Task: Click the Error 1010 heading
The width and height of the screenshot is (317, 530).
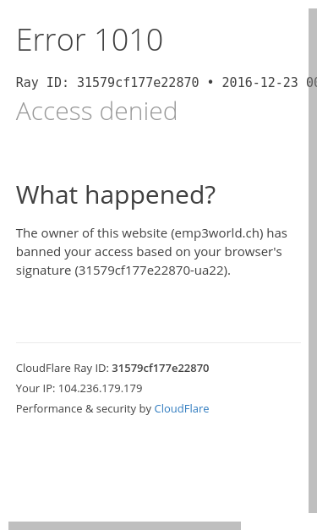Action: (x=90, y=40)
